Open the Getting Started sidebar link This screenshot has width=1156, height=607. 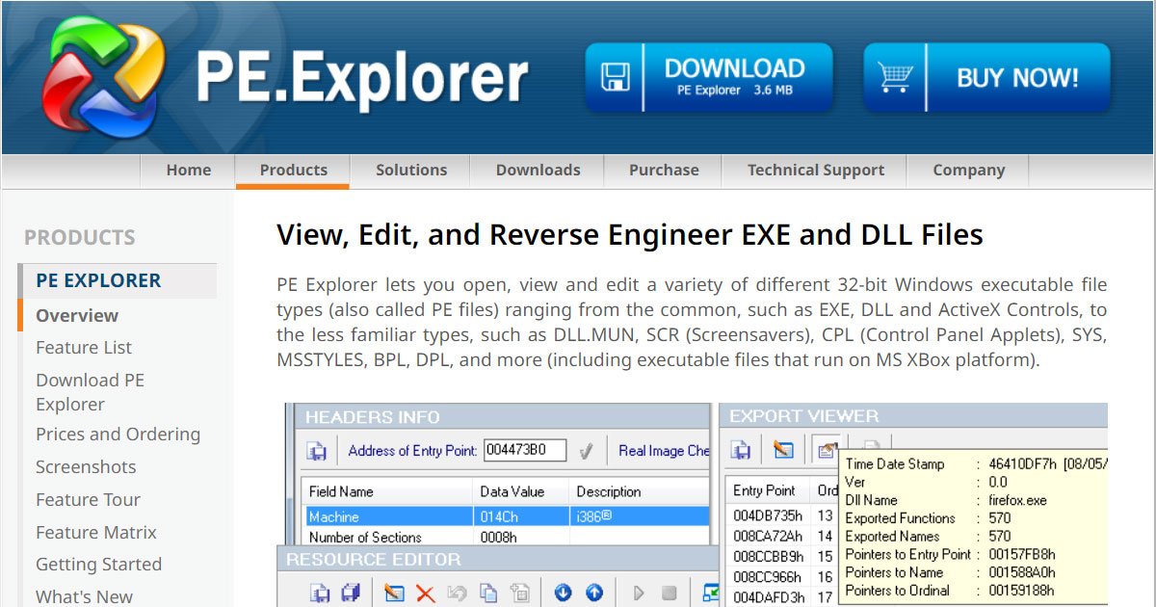point(98,565)
